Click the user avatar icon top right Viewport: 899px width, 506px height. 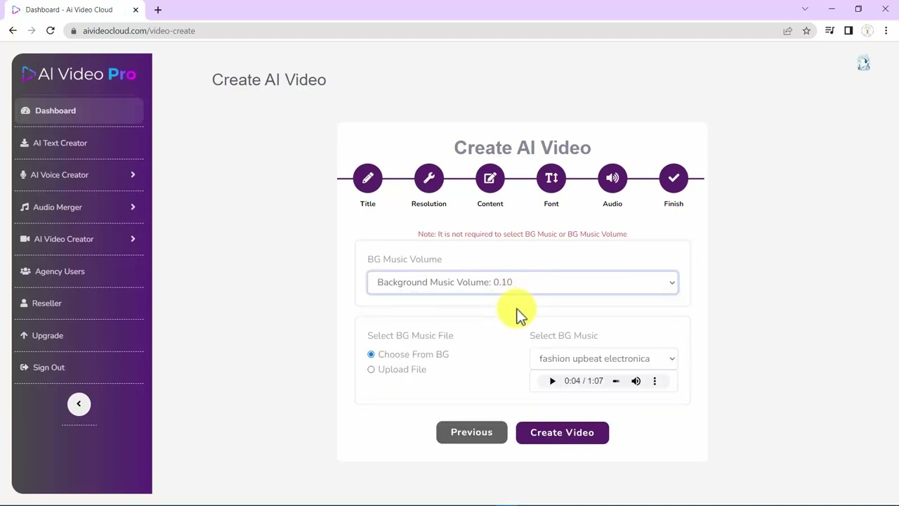coord(864,64)
